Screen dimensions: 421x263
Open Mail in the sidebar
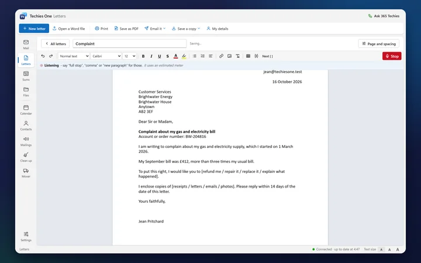click(x=26, y=44)
